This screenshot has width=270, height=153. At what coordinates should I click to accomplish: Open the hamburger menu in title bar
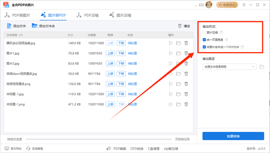(x=244, y=5)
